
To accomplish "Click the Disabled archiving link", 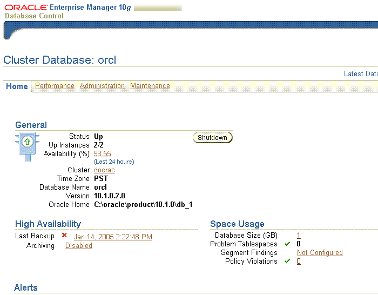I will click(79, 245).
